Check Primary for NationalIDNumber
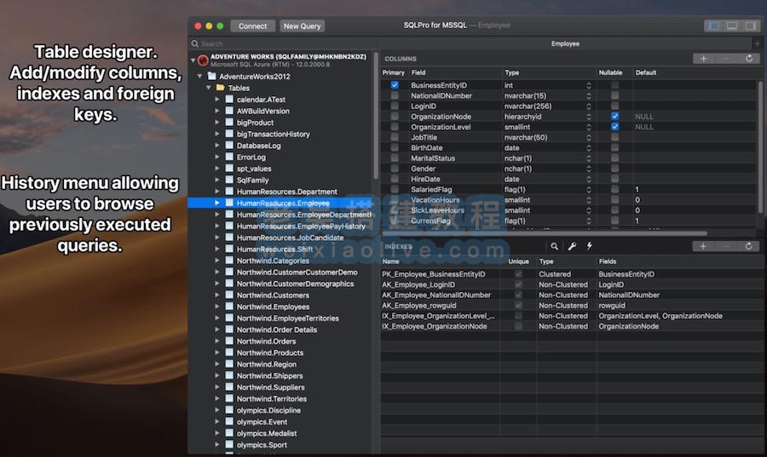 395,95
